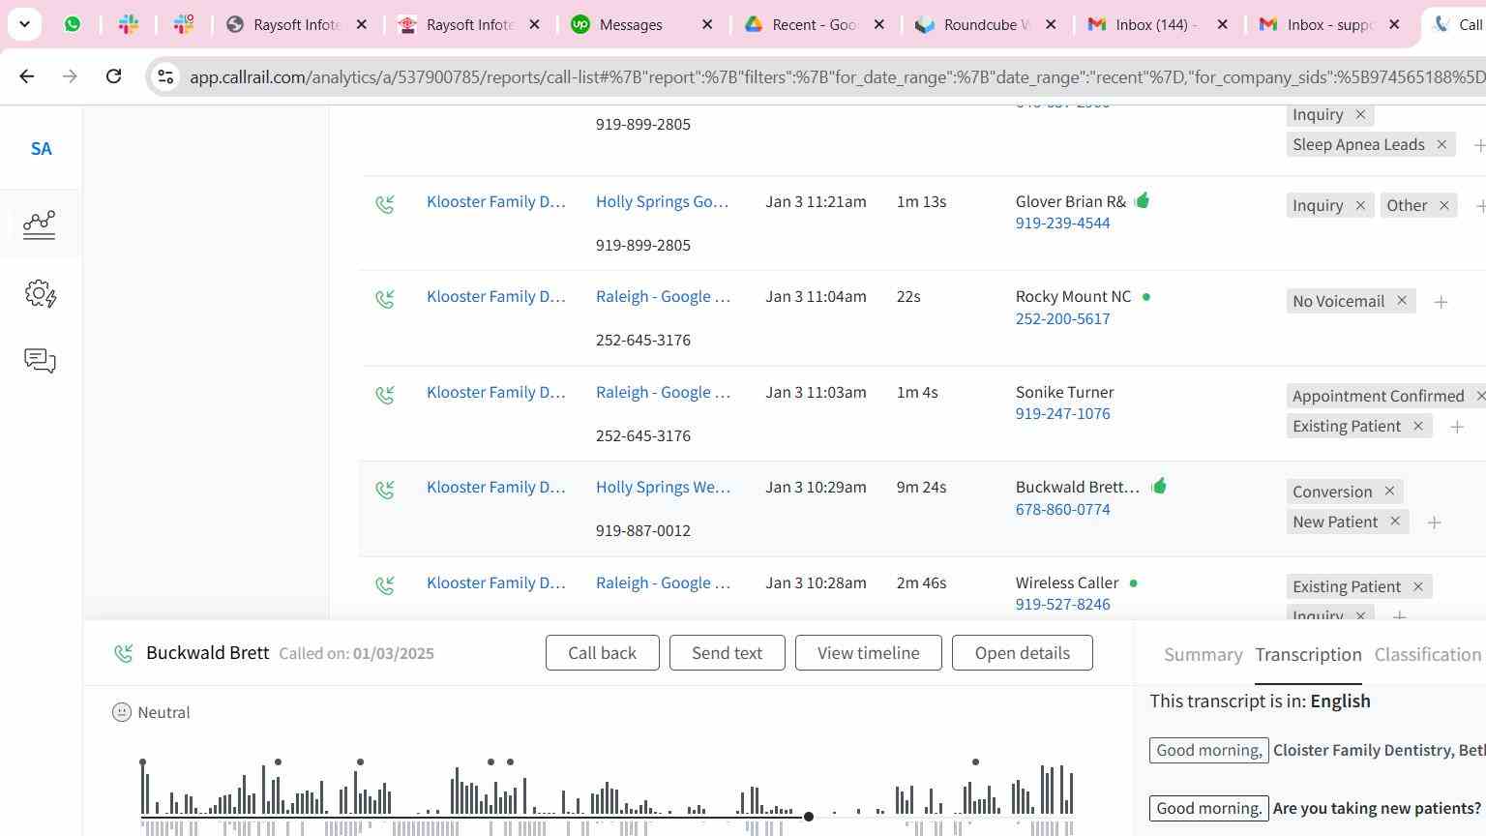Click thumbs-up lead icon beside Buckwald Brett

point(1159,486)
